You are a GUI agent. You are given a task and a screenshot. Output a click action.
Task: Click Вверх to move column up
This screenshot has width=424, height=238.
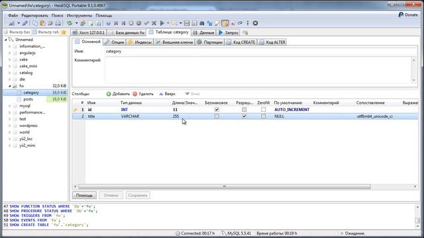(167, 94)
